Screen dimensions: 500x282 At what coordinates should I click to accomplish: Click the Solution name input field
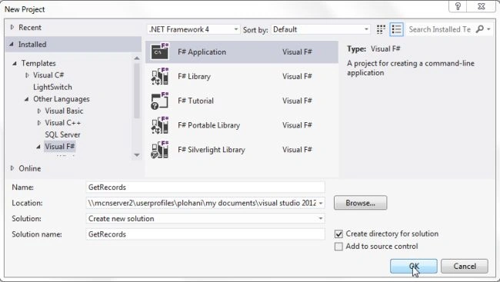pyautogui.click(x=205, y=234)
